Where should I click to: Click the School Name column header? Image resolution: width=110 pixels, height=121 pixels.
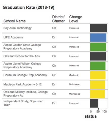pos(15,21)
